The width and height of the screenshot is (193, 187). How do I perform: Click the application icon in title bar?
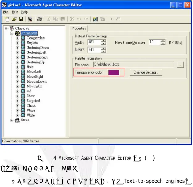tap(4, 5)
